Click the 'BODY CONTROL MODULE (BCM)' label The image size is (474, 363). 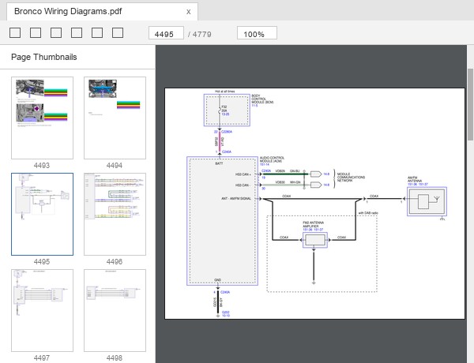262,99
